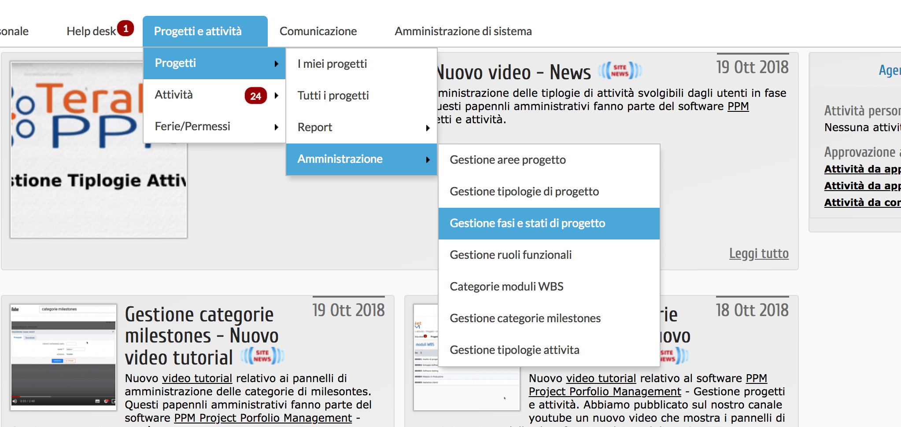Click Site News icon beside Nuovo video
This screenshot has width=901, height=427.
620,70
